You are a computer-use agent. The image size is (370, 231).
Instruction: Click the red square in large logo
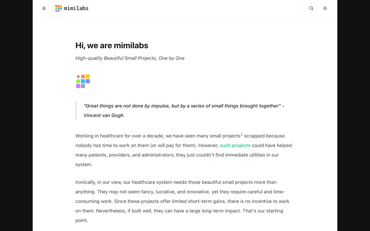coord(78,77)
